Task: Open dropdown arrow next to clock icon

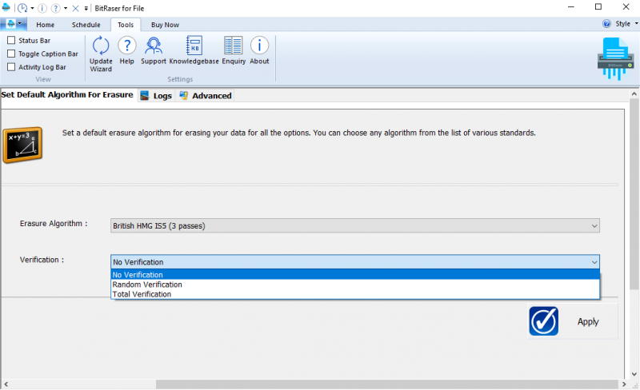Action: coord(32,8)
